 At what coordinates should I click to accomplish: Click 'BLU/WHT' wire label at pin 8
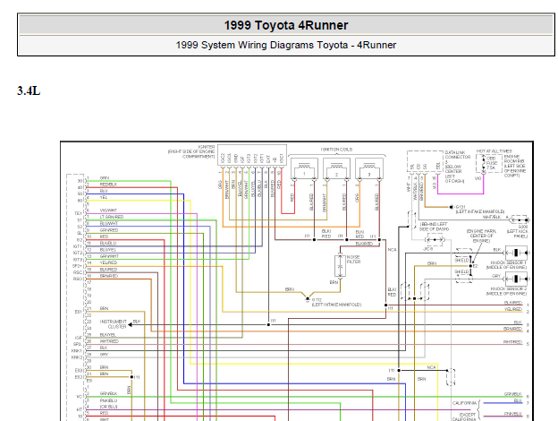108,224
